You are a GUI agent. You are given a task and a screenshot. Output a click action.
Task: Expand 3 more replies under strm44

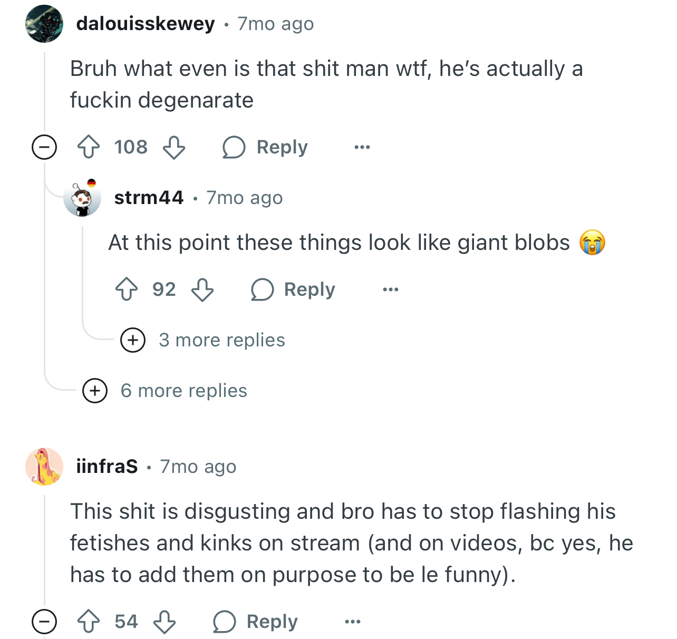click(x=133, y=340)
